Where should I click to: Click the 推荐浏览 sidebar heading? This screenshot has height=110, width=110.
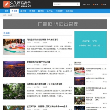[x=78, y=63]
